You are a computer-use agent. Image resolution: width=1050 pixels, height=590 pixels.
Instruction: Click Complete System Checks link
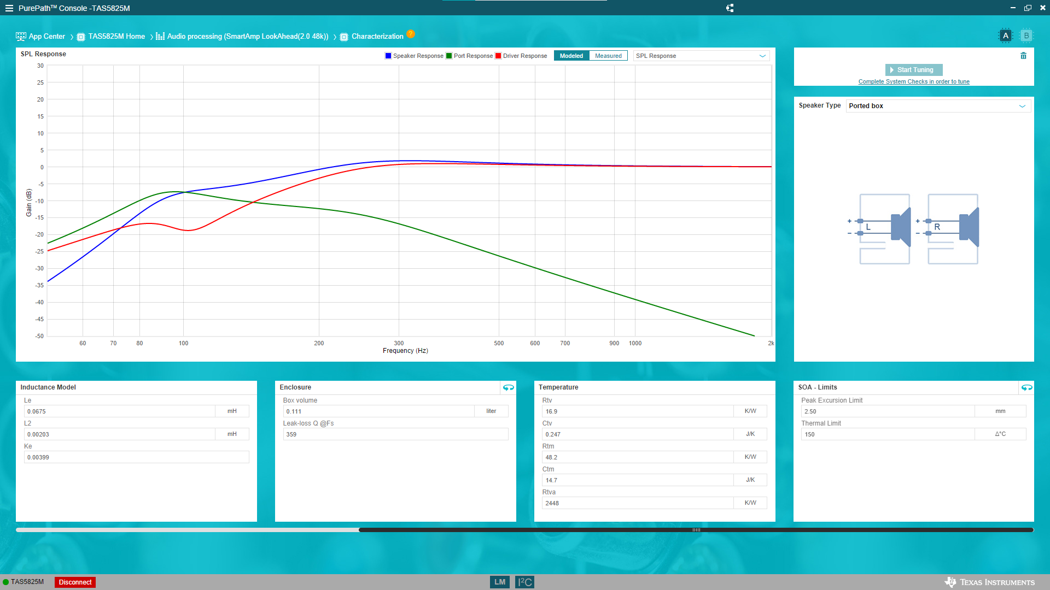pos(913,81)
